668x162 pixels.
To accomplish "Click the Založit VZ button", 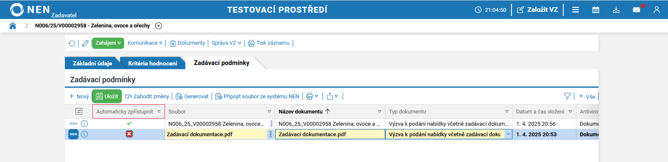I will point(537,10).
